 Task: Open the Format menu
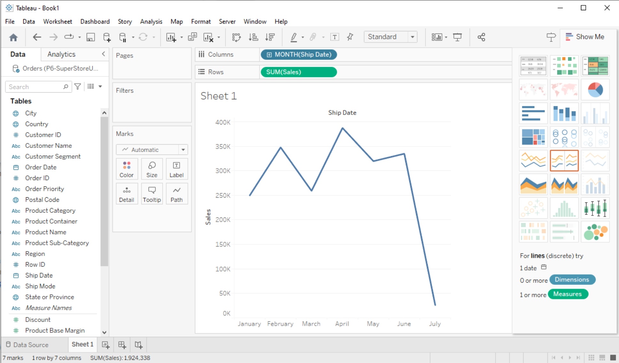(x=201, y=21)
